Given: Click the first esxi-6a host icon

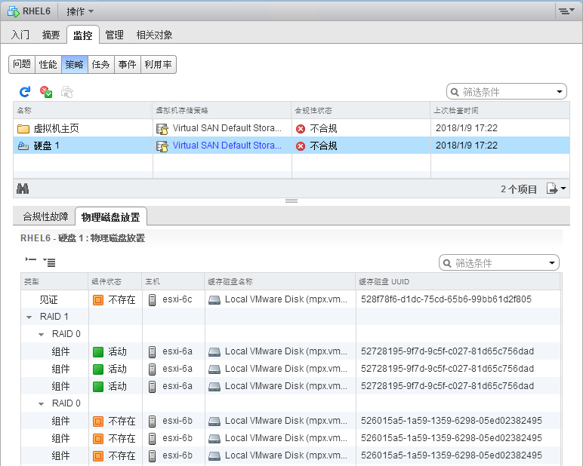Looking at the screenshot, I should click(x=152, y=351).
